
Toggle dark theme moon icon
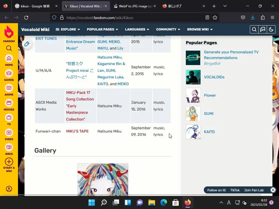tap(271, 29)
